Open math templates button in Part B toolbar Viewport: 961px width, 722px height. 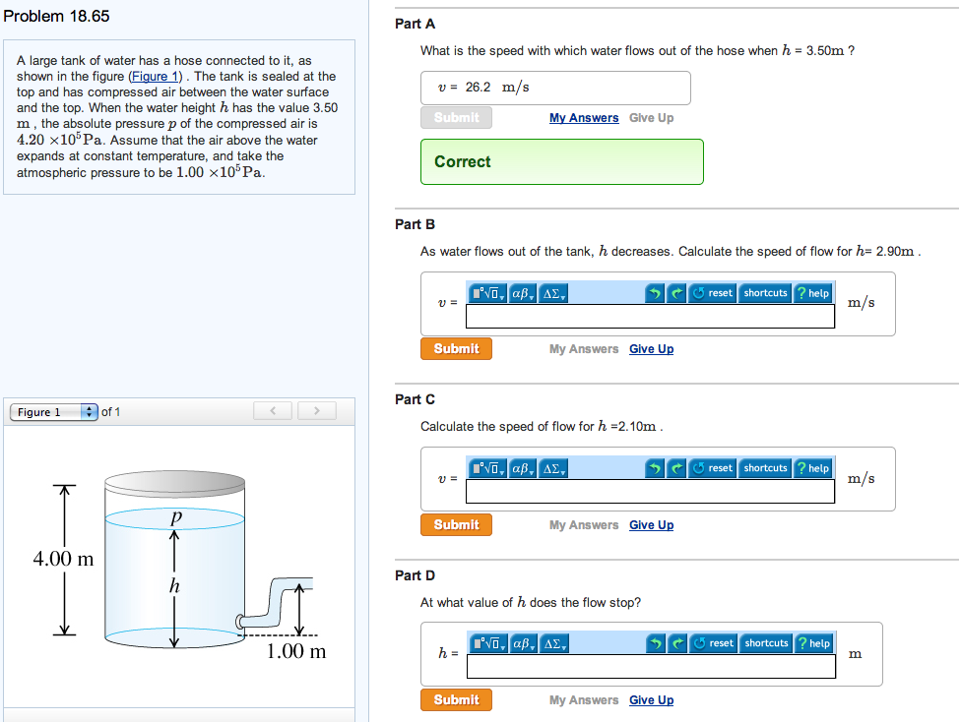pos(487,293)
